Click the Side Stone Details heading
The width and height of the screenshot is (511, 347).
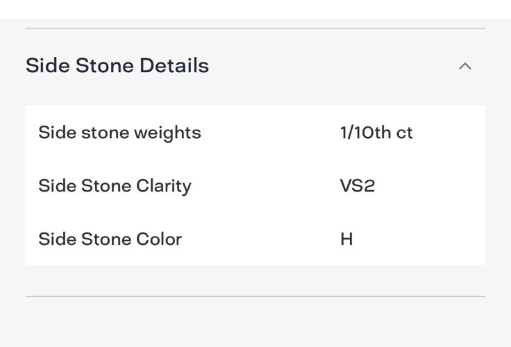(x=117, y=66)
